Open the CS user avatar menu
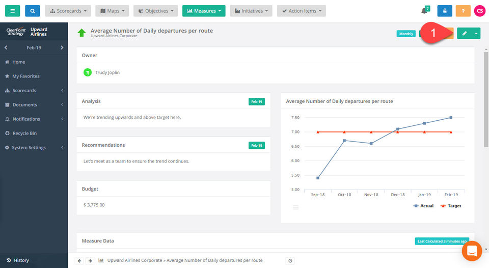 click(x=480, y=11)
